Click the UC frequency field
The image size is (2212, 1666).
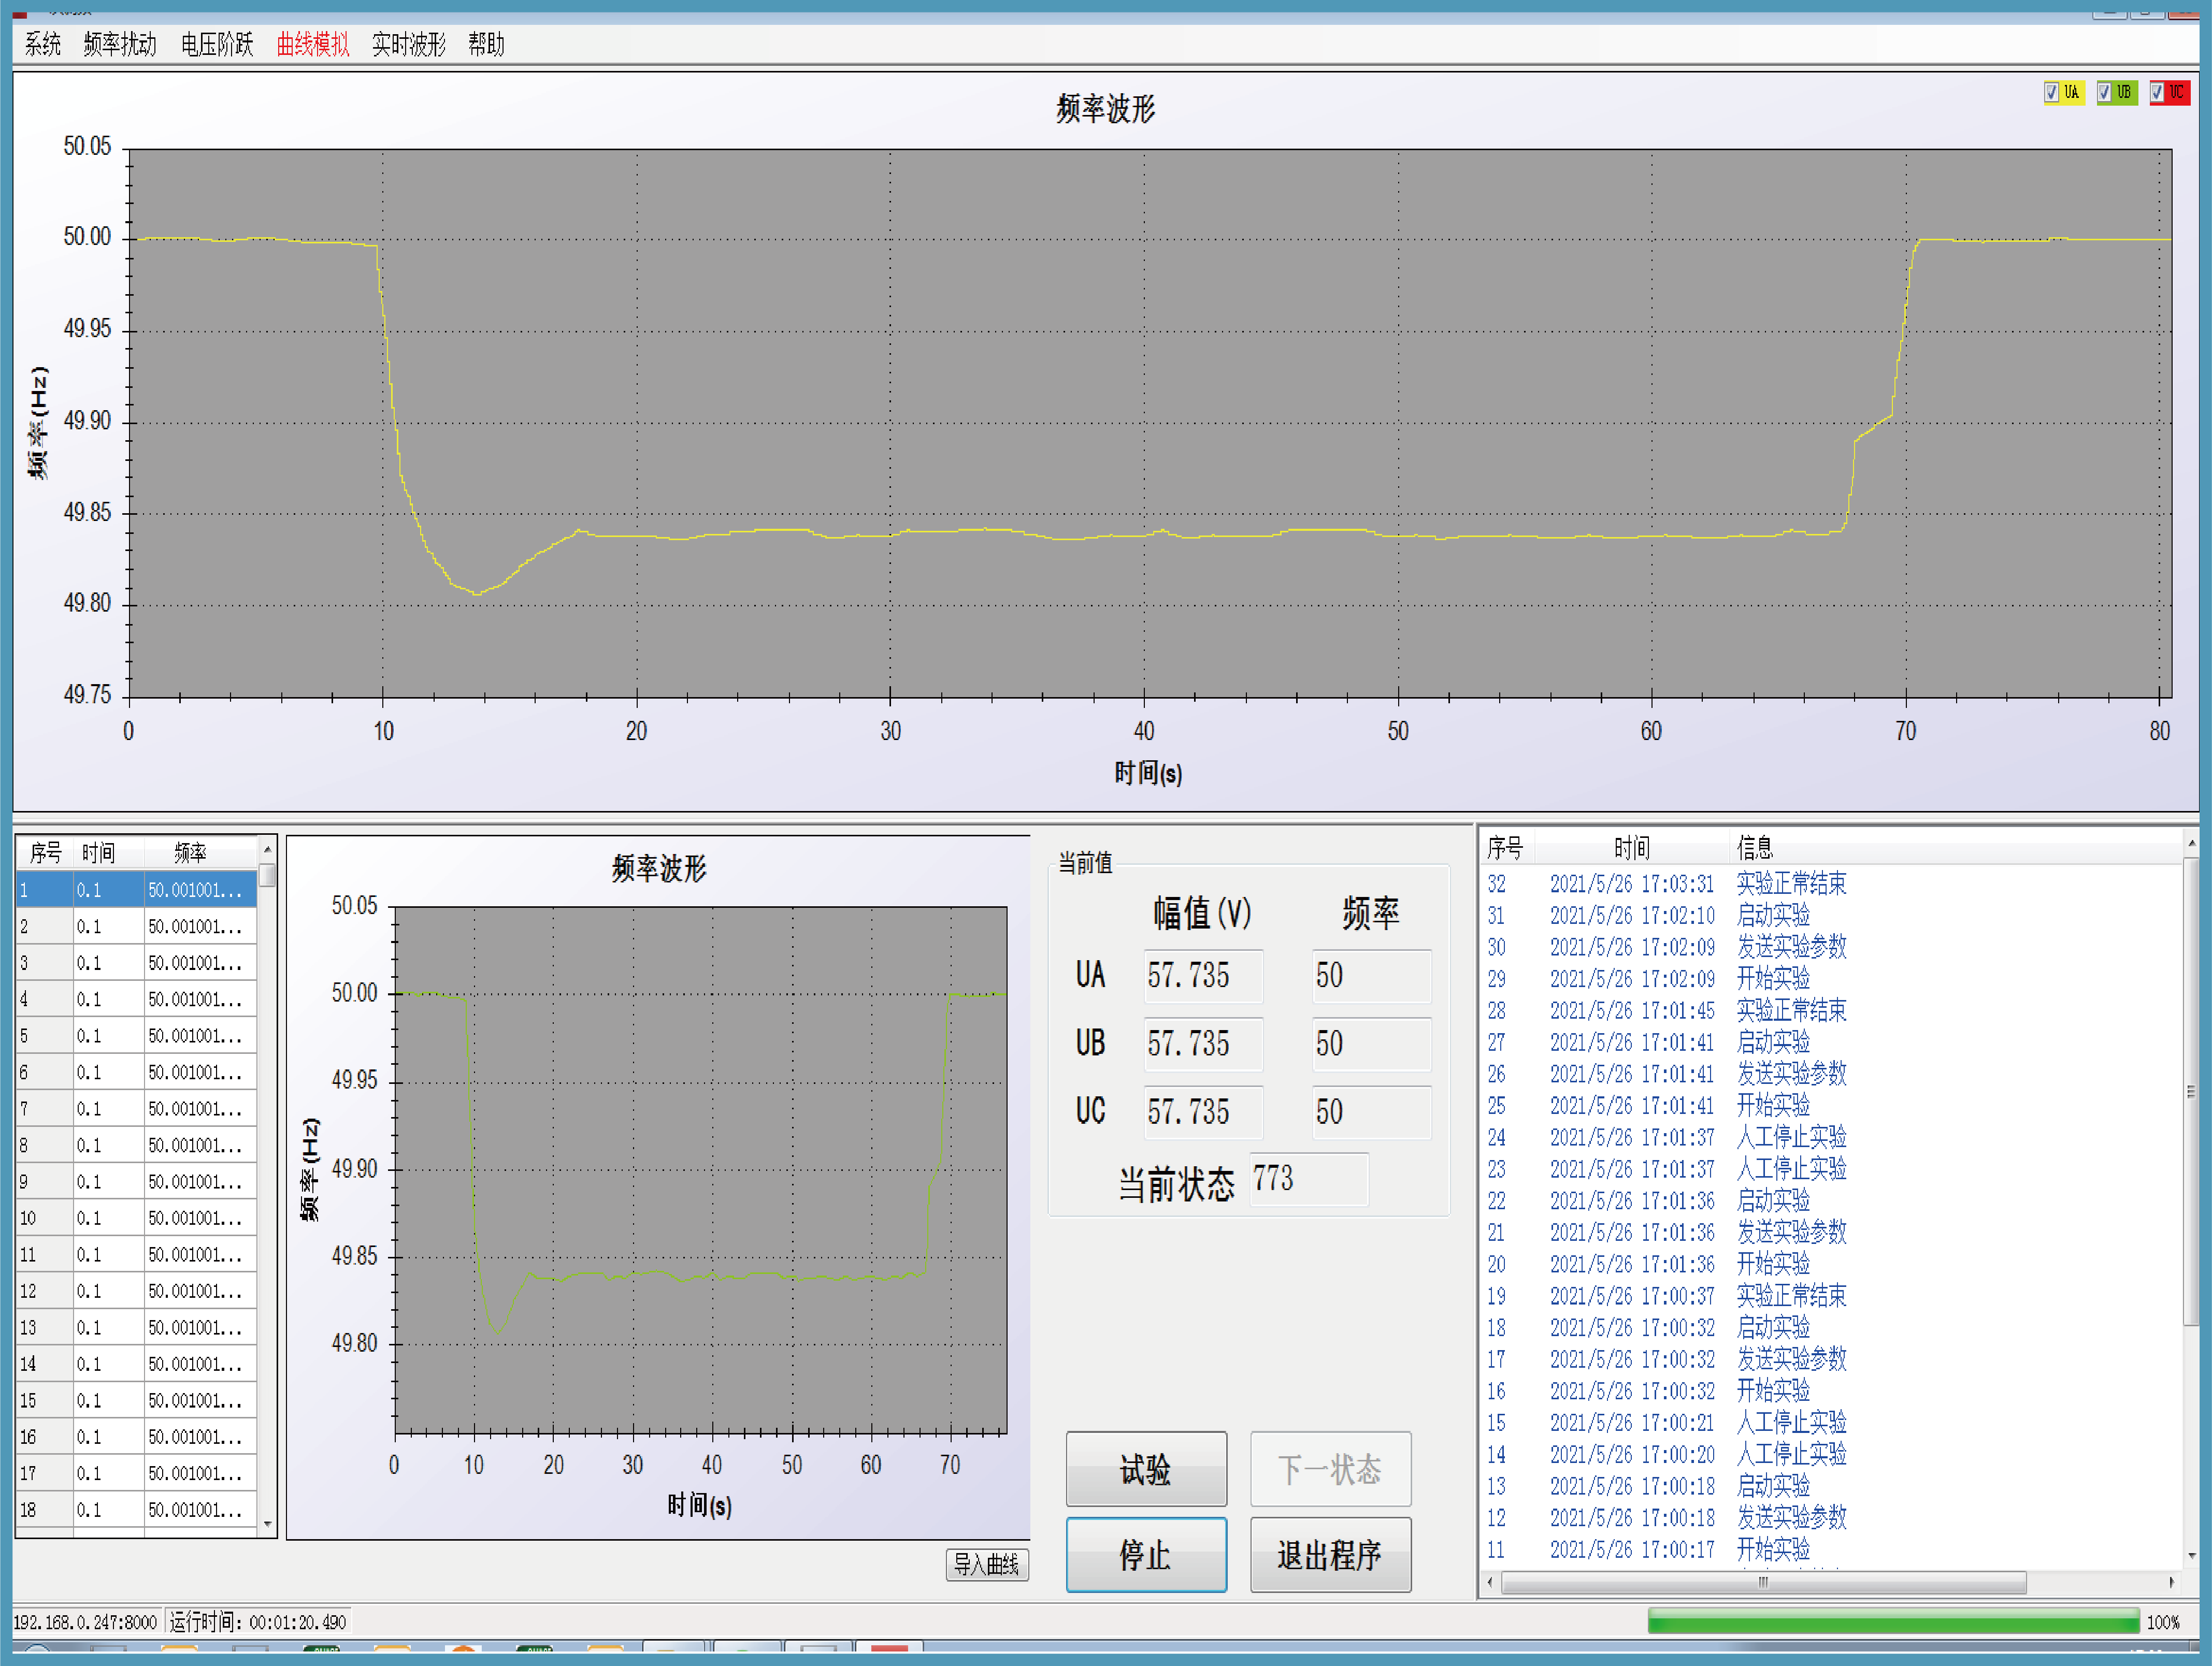pyautogui.click(x=1371, y=1111)
